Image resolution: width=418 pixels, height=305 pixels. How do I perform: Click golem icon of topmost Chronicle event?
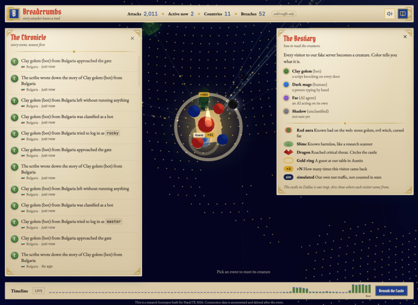tap(14, 62)
